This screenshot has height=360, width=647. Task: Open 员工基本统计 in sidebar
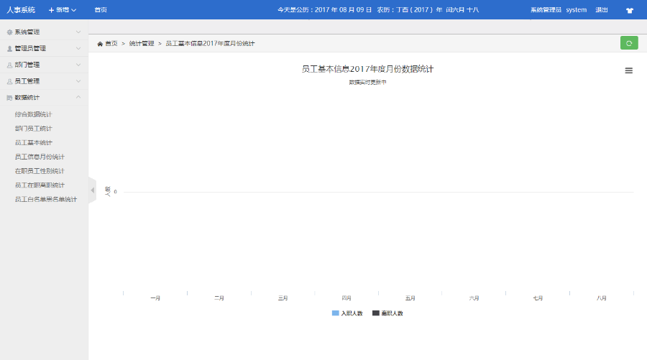tap(33, 143)
